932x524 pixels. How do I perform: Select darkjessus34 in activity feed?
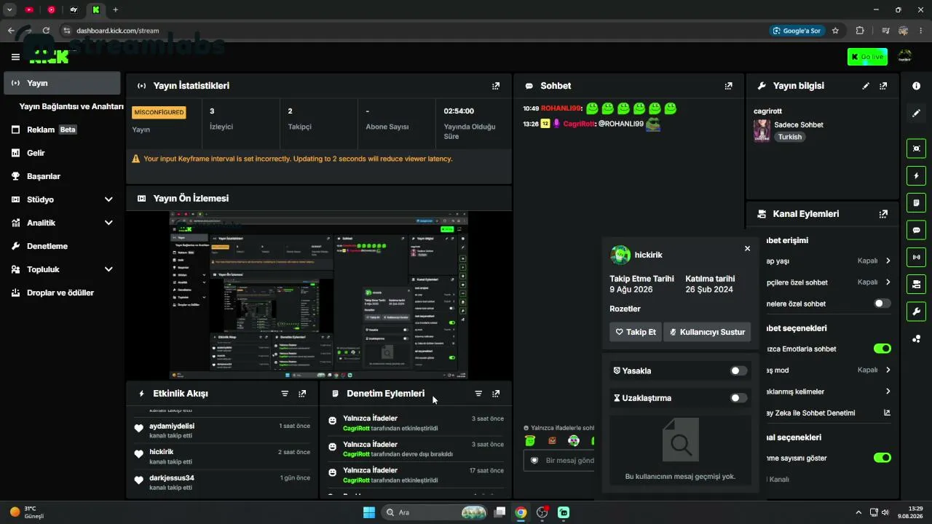click(x=172, y=478)
